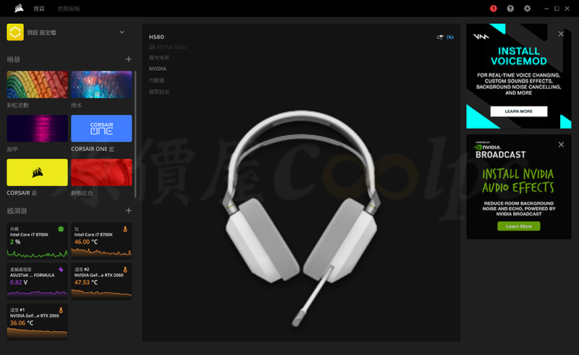Open the 燈光效果 menu item for HS80
The width and height of the screenshot is (579, 355).
coord(159,58)
